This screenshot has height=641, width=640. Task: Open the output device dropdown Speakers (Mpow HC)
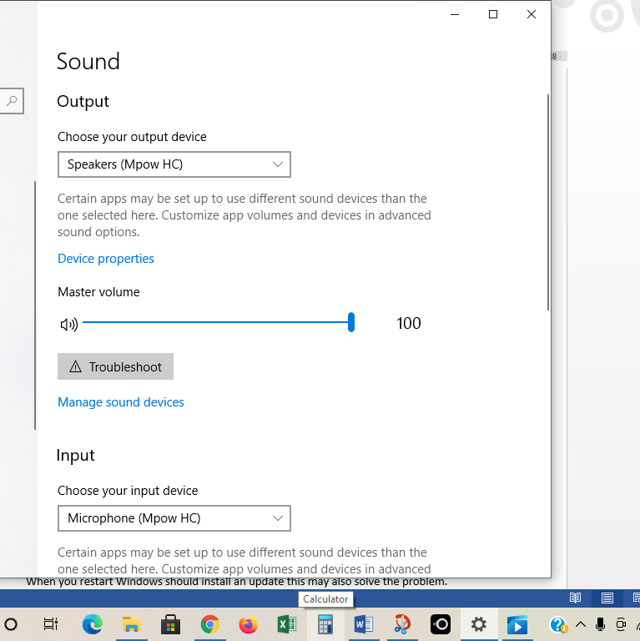[174, 164]
